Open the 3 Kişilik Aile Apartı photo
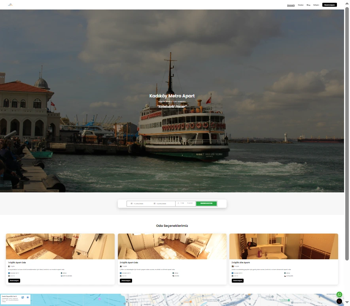350x306 pixels. tap(284, 246)
